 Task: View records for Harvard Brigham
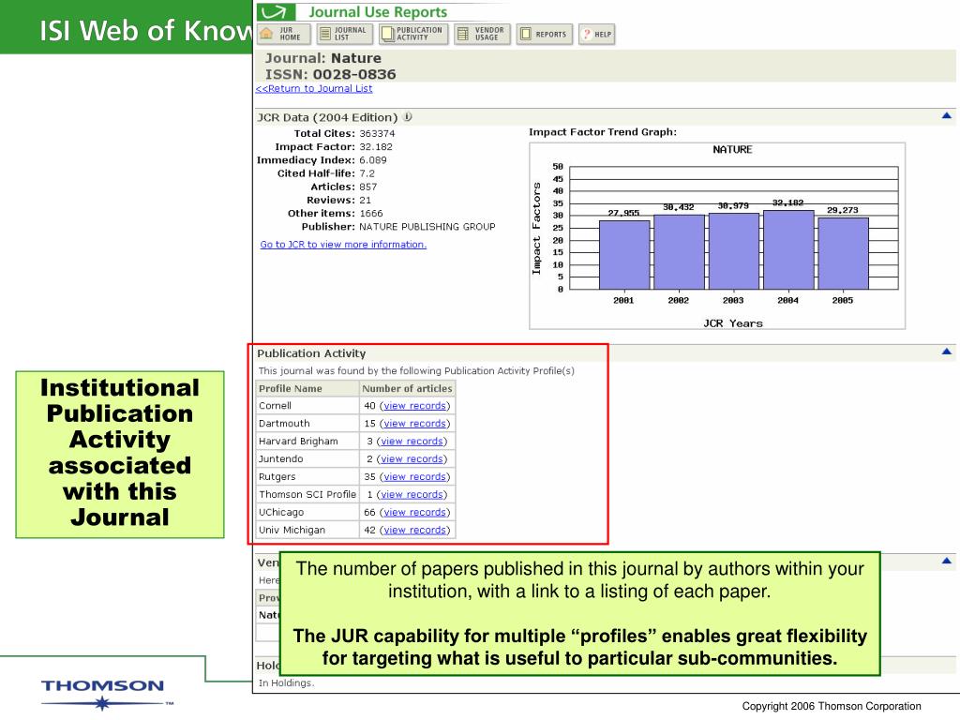[x=412, y=441]
